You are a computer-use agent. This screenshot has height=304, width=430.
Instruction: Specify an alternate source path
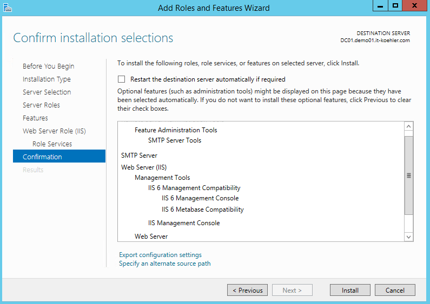165,264
